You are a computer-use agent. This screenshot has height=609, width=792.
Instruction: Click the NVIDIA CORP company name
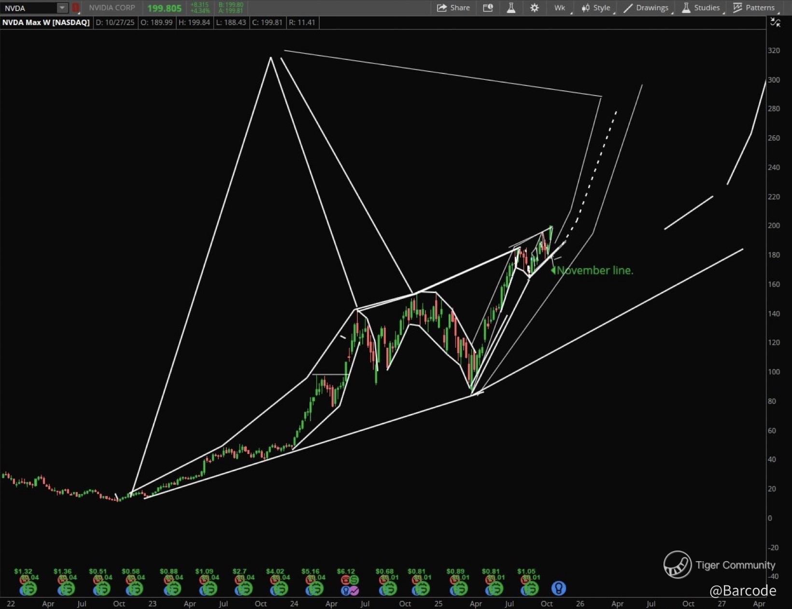[x=112, y=8]
